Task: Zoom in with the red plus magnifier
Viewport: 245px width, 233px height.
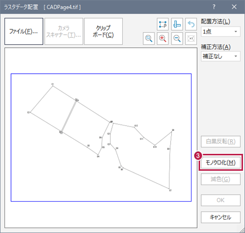Action: 163,38
